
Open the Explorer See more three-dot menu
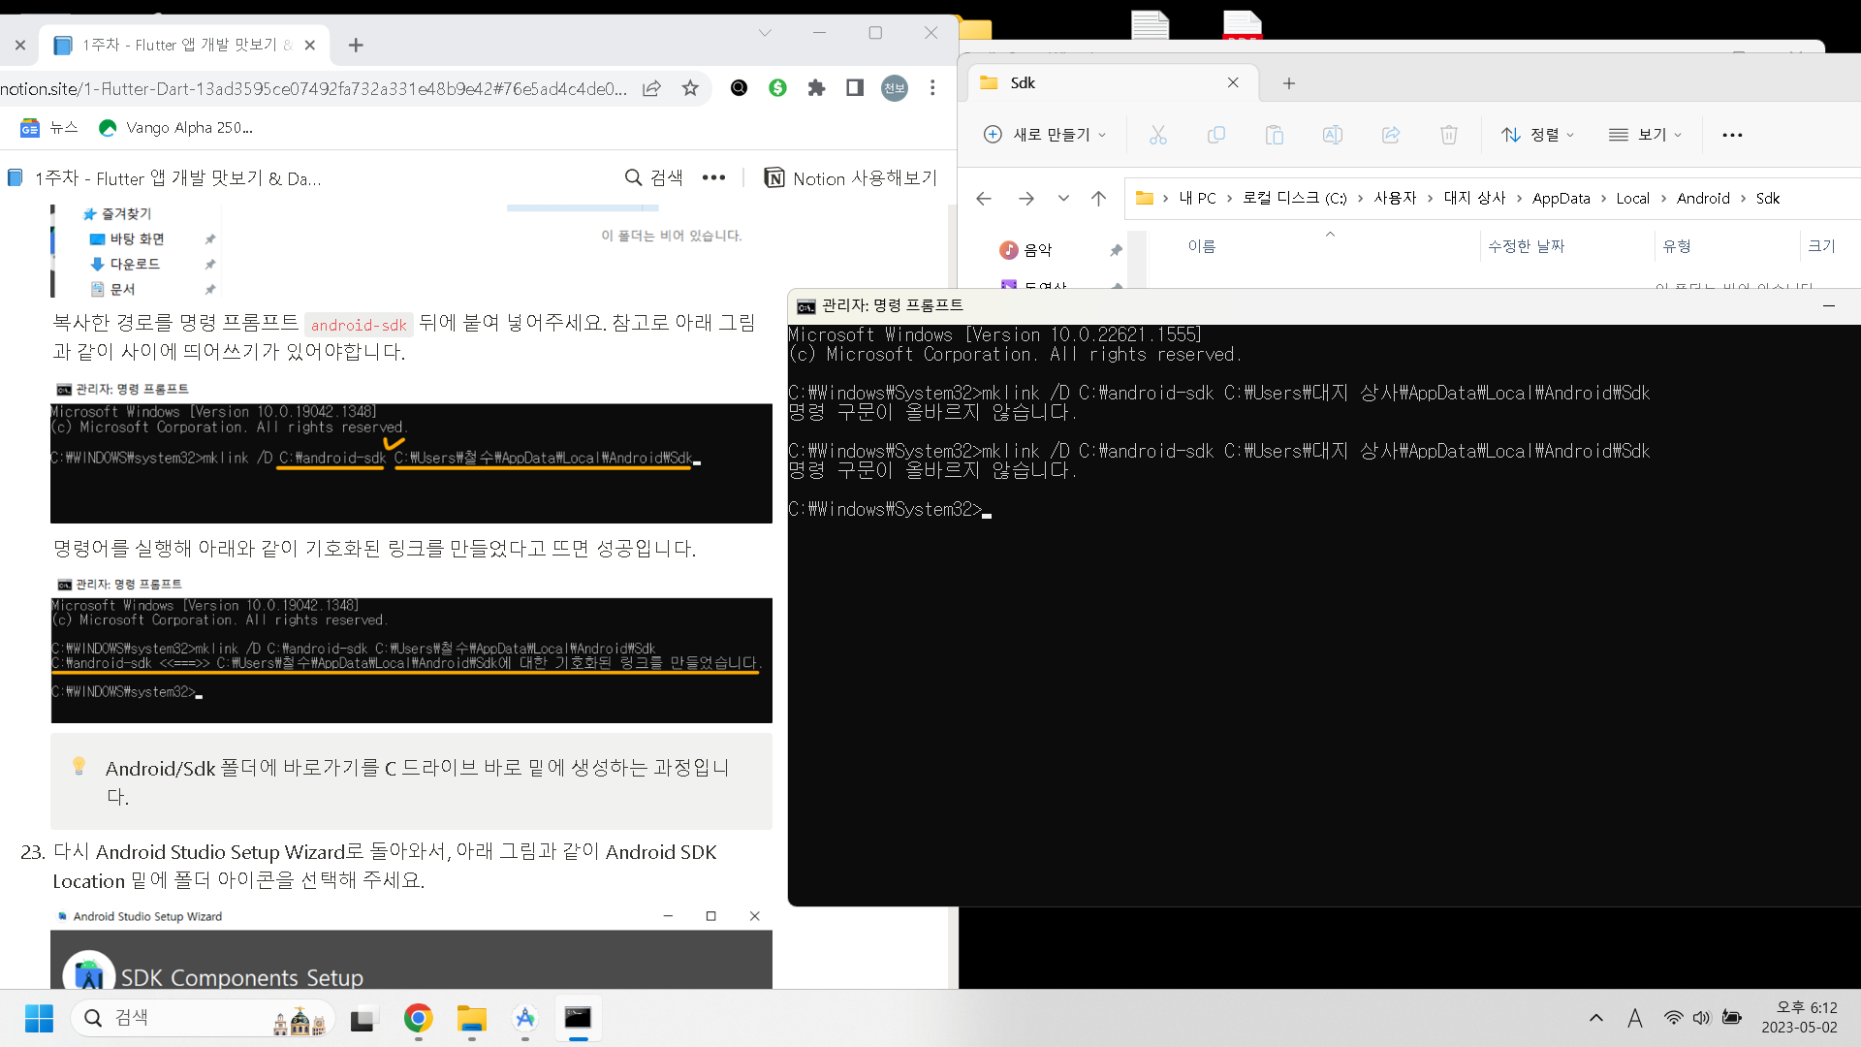pos(1732,135)
